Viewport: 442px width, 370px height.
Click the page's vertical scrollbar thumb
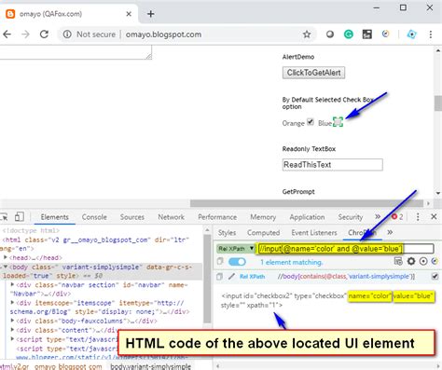click(x=438, y=103)
